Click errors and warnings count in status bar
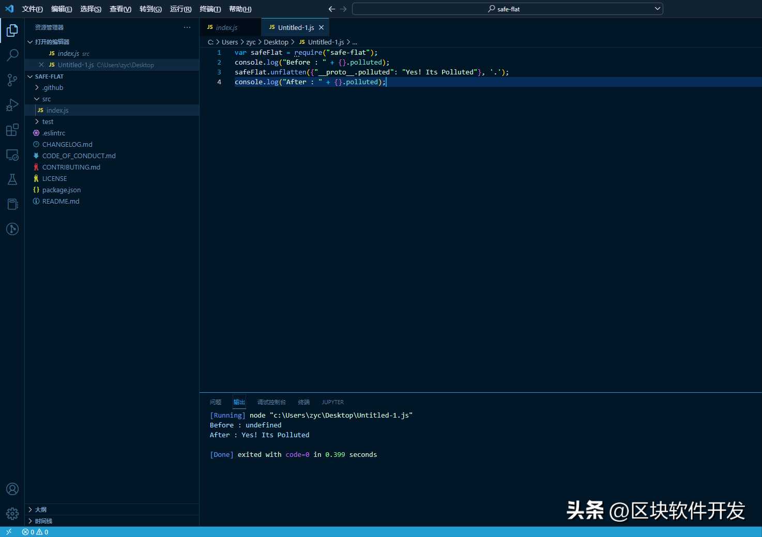Image resolution: width=762 pixels, height=537 pixels. (x=35, y=532)
